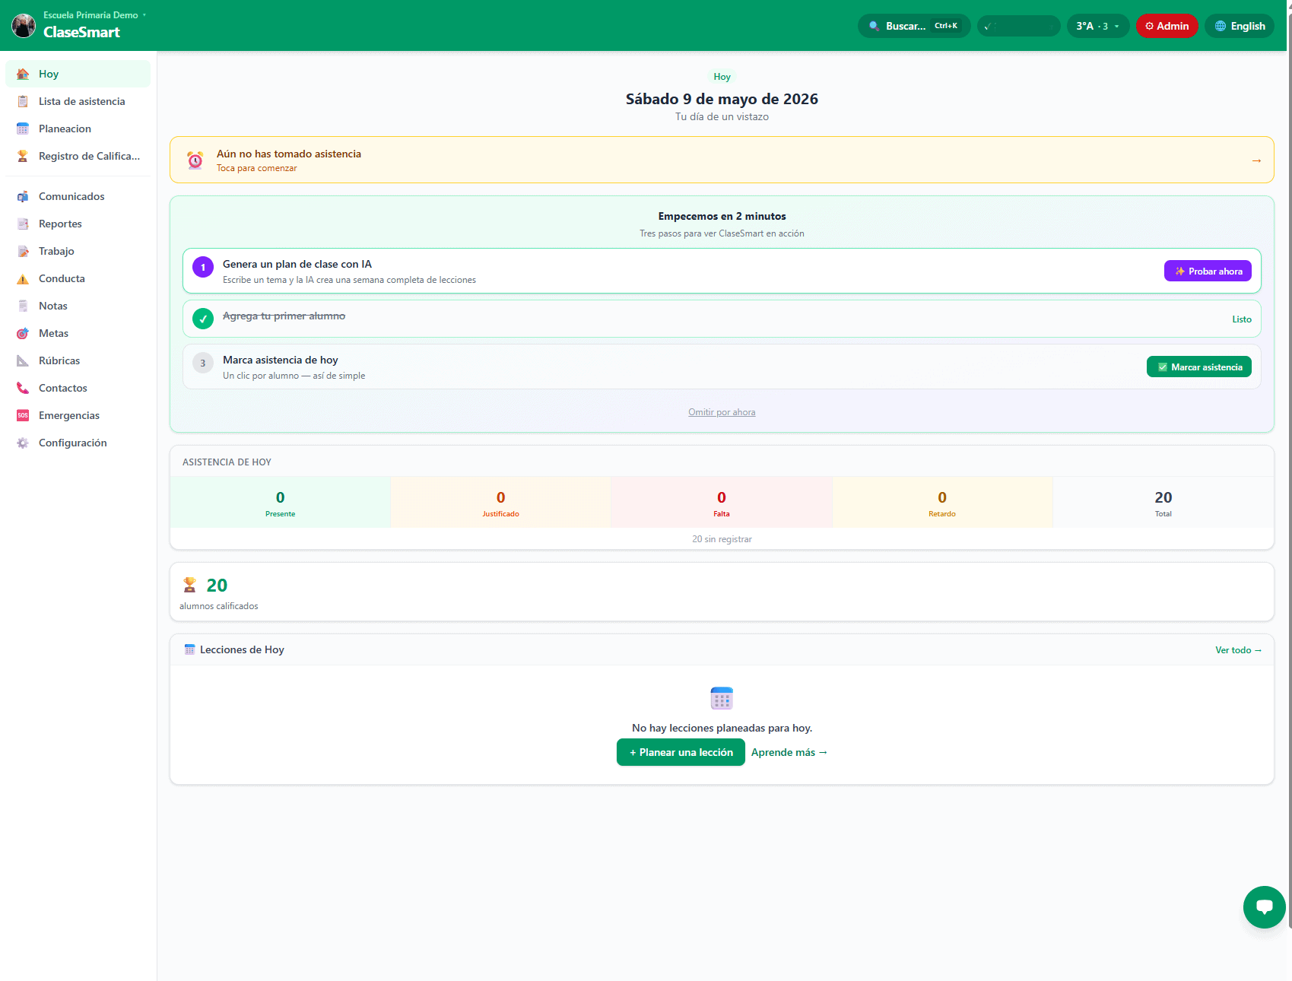Image resolution: width=1292 pixels, height=981 pixels.
Task: Go to Planeacion in the sidebar
Action: (78, 129)
